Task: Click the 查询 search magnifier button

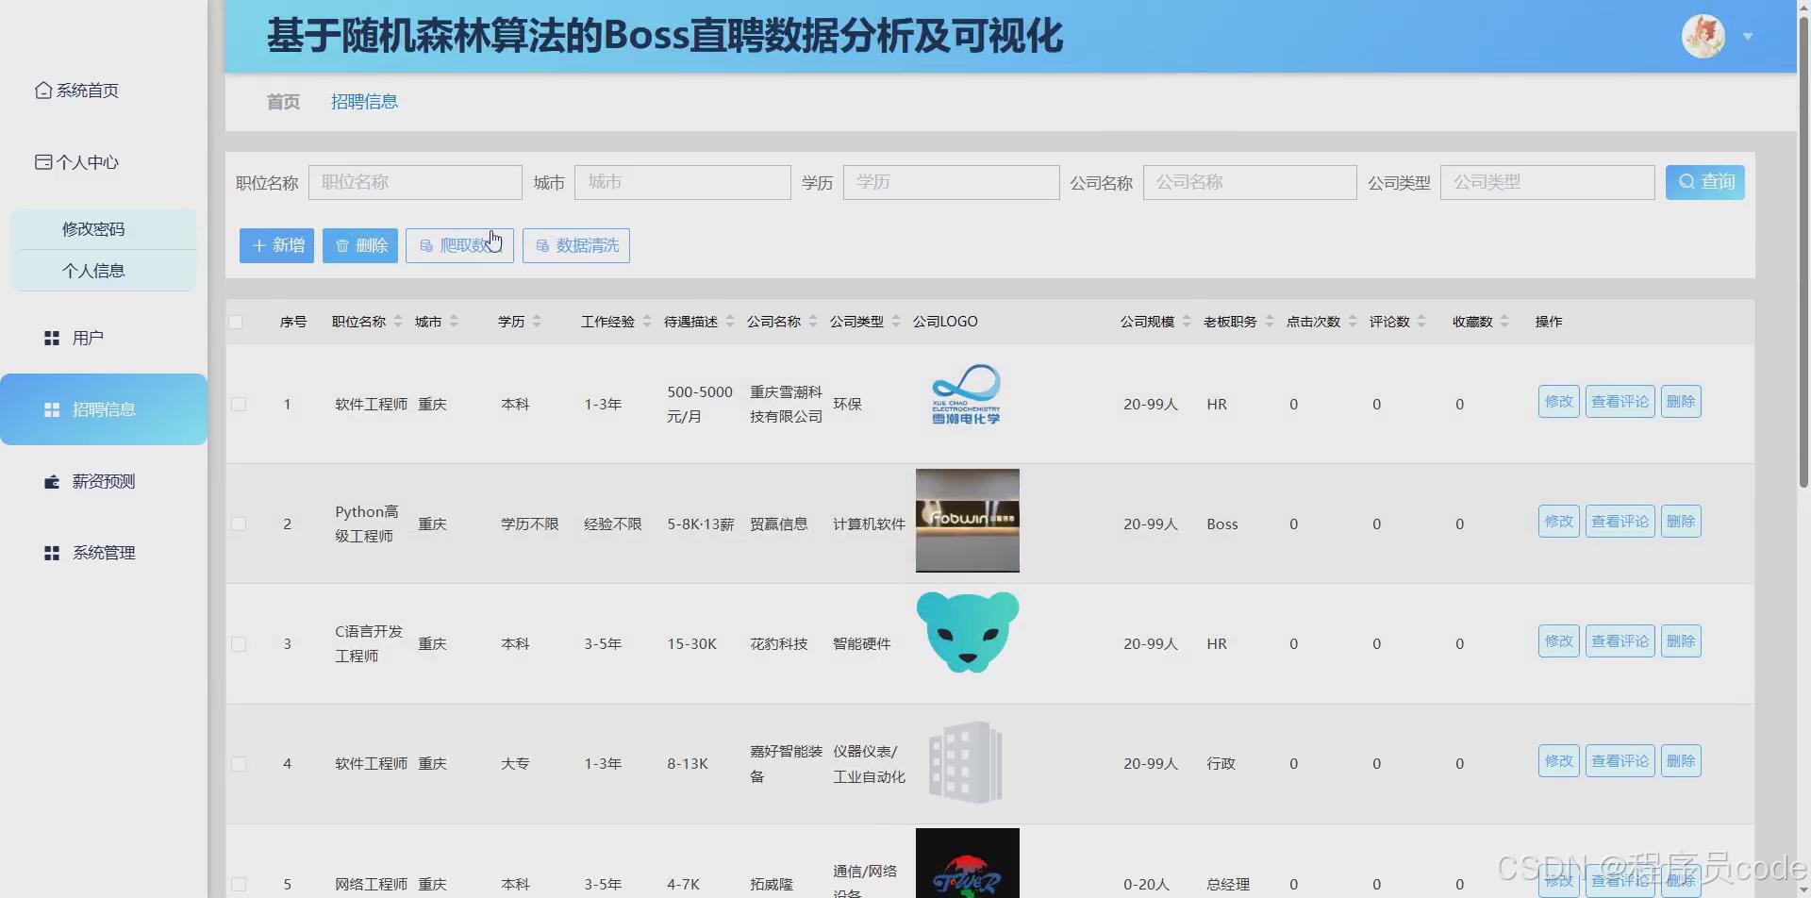Action: 1704,182
